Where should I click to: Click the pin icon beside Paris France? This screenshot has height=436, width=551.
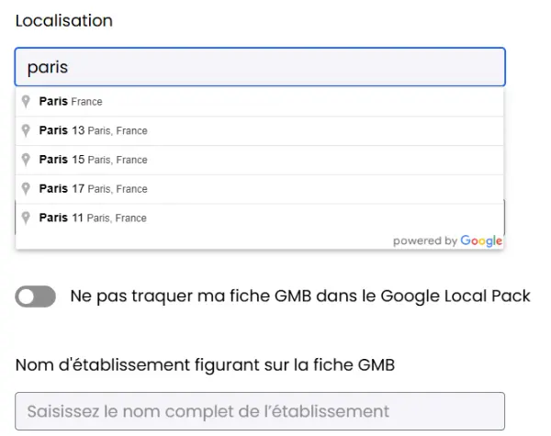click(26, 102)
